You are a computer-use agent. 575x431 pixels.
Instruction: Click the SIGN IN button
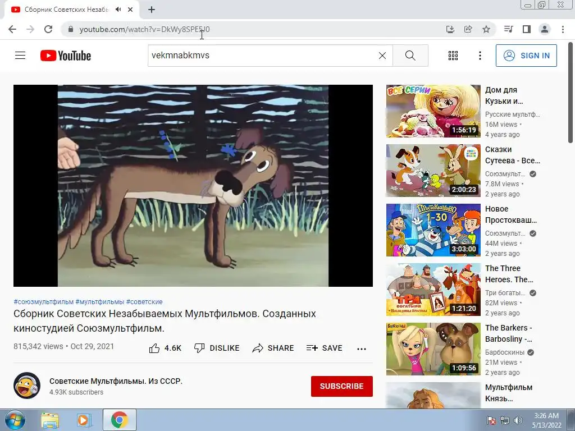526,56
